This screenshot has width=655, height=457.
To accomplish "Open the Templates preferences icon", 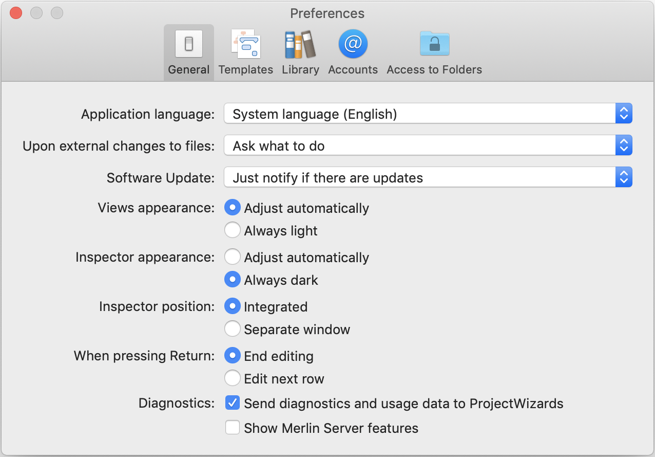I will [x=245, y=44].
